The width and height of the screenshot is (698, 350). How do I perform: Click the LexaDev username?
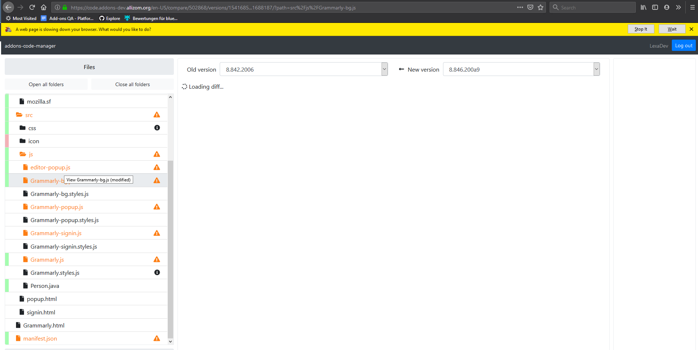[659, 46]
